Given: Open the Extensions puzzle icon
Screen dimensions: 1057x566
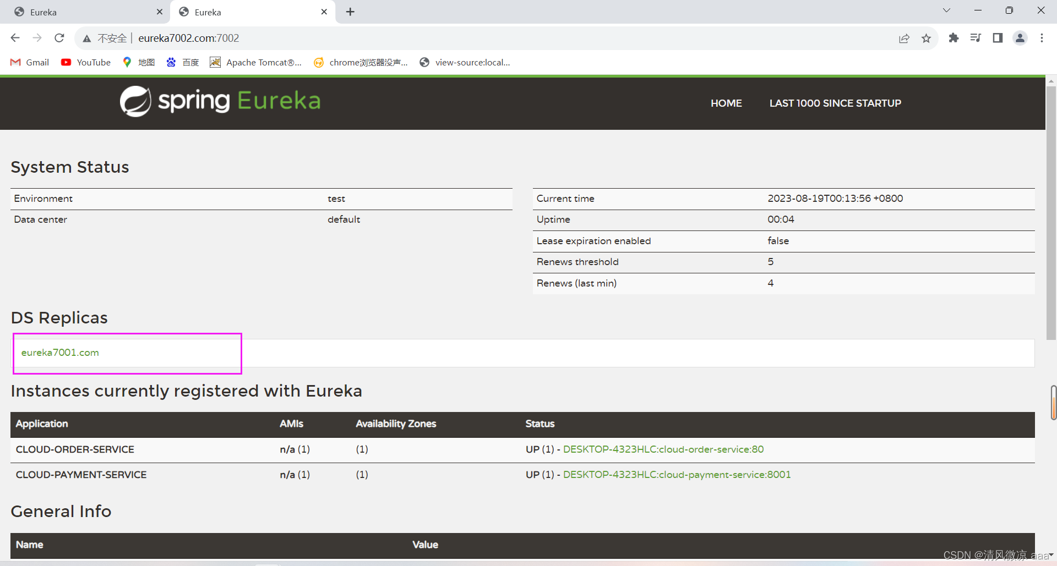Looking at the screenshot, I should [x=954, y=38].
